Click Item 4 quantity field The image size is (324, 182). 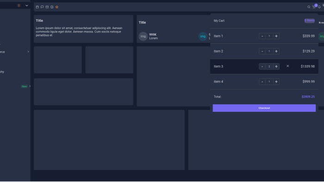[x=269, y=82]
